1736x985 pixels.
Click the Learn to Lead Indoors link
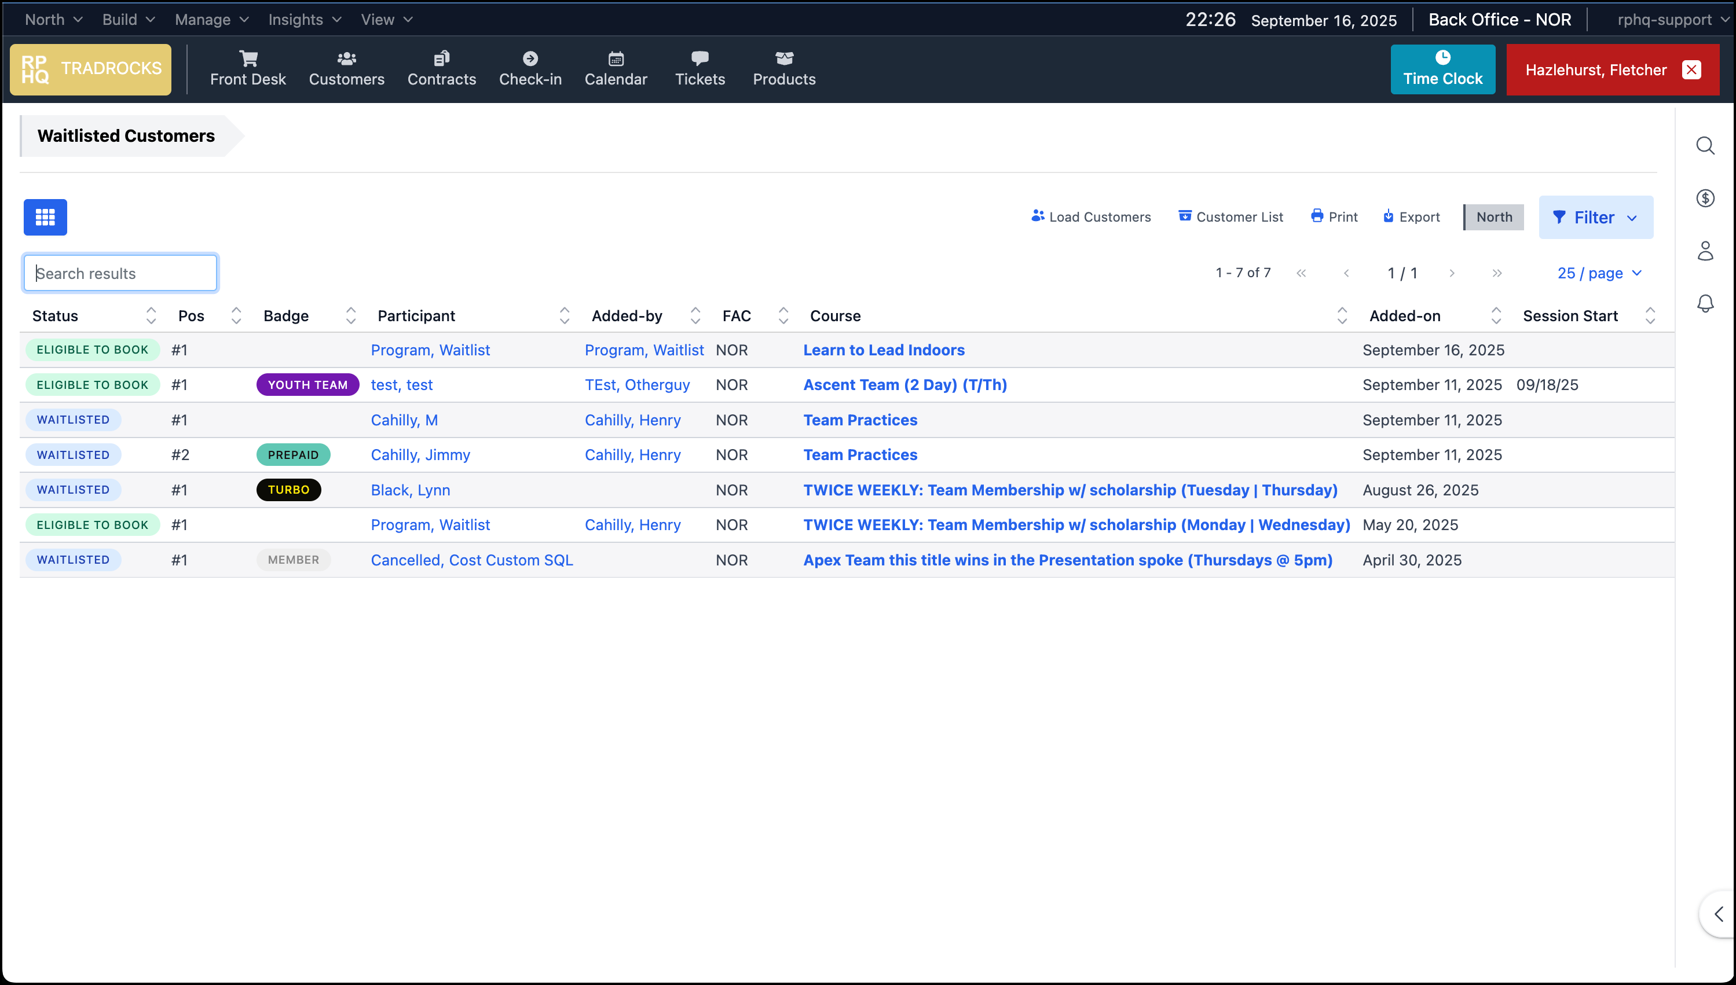click(883, 350)
